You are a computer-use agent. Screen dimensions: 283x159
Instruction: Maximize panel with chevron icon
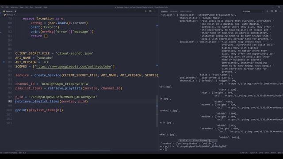[x=280, y=11]
